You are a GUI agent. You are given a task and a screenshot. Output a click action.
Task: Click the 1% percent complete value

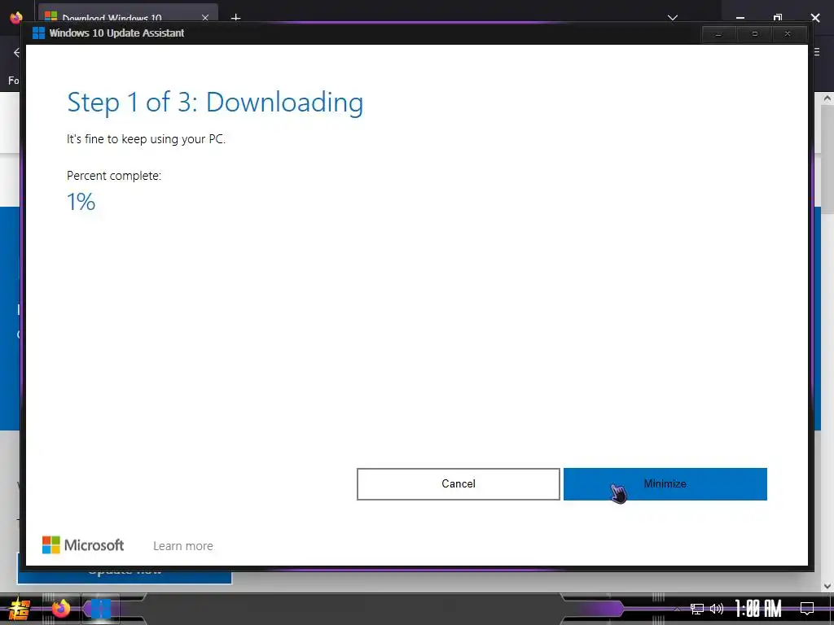(x=81, y=202)
